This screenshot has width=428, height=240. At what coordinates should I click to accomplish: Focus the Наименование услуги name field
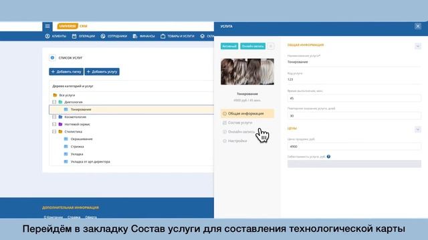pyautogui.click(x=354, y=62)
